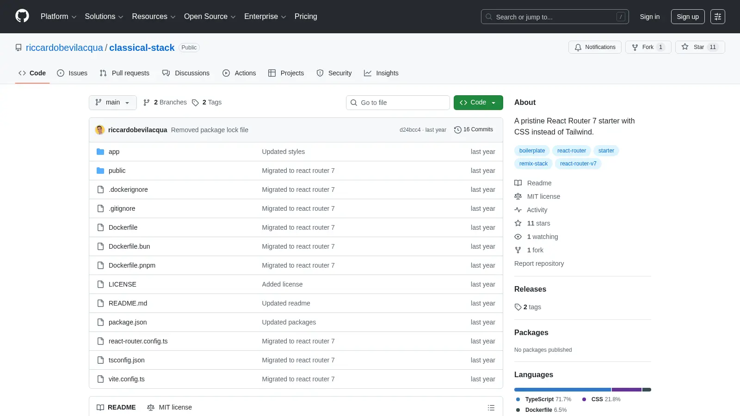Click the stars icon in About sidebar

click(518, 223)
